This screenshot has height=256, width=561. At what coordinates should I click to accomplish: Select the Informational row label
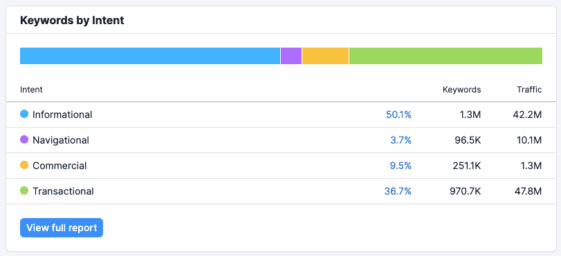(x=62, y=115)
